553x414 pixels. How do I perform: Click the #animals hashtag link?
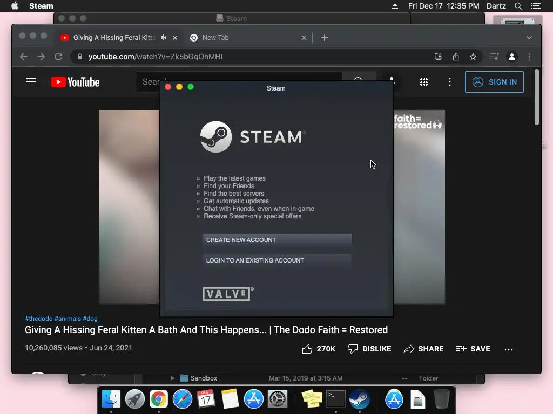point(68,319)
